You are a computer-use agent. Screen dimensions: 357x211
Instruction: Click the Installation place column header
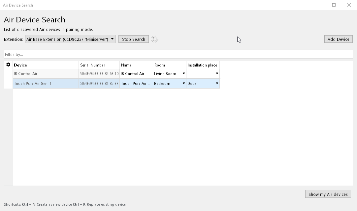click(203, 65)
